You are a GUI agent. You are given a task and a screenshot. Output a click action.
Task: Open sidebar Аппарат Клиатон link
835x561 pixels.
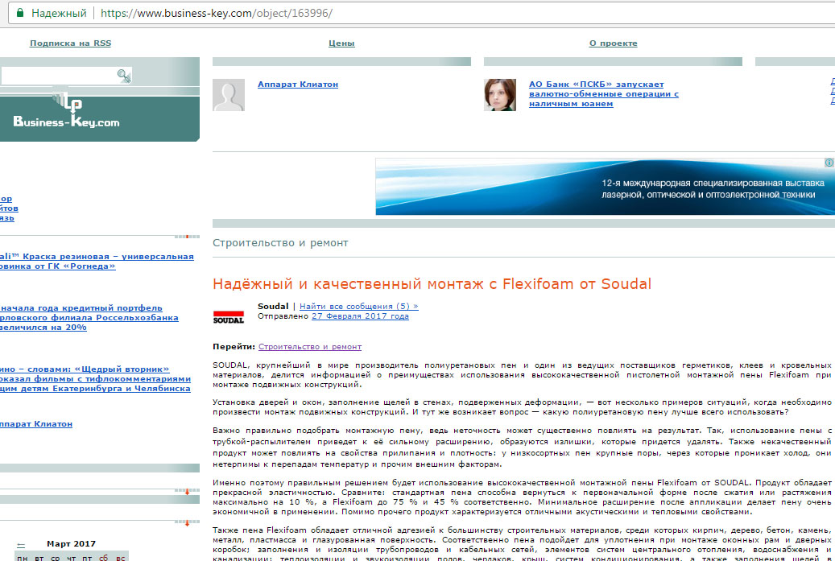point(36,423)
